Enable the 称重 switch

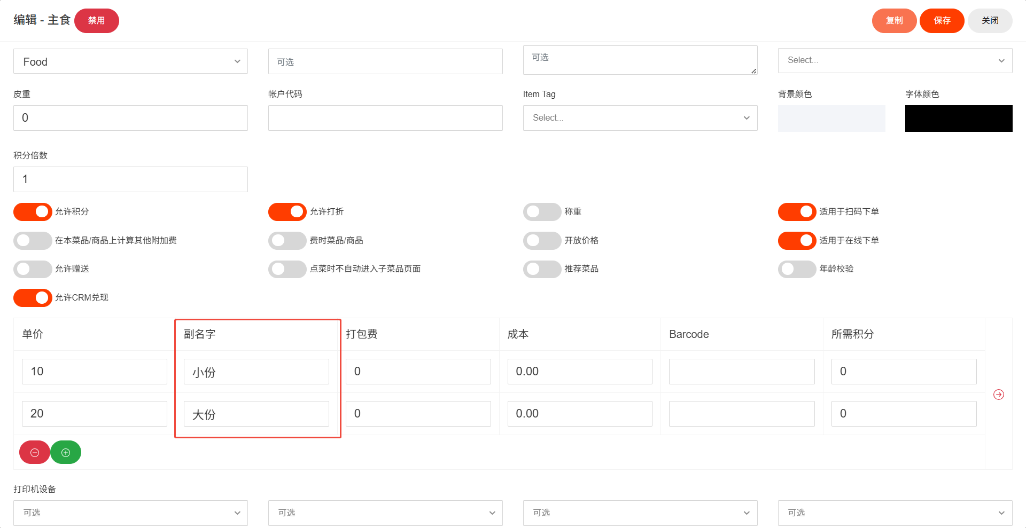pyautogui.click(x=542, y=212)
